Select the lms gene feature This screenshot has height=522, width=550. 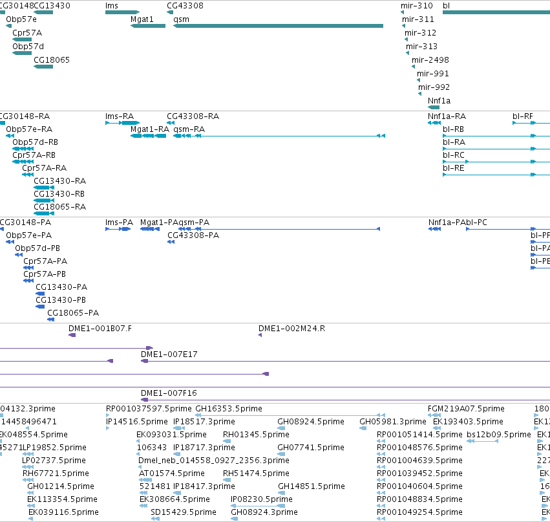(x=122, y=12)
